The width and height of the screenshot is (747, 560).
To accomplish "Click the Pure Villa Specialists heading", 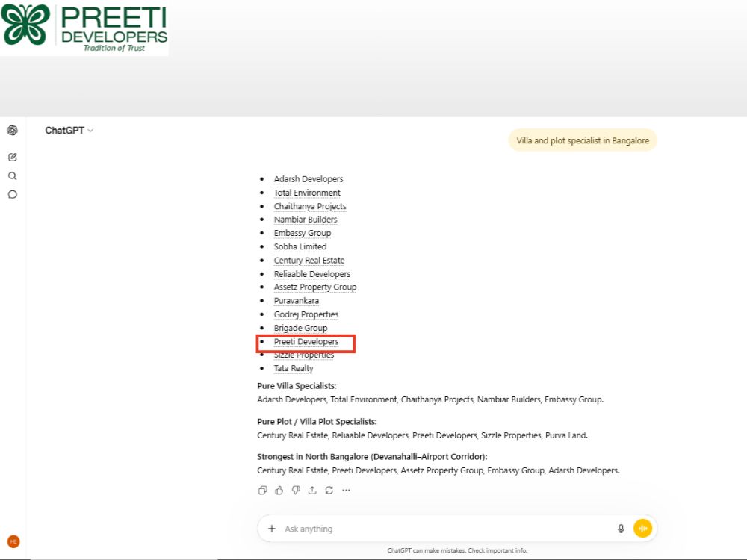I will [x=297, y=386].
